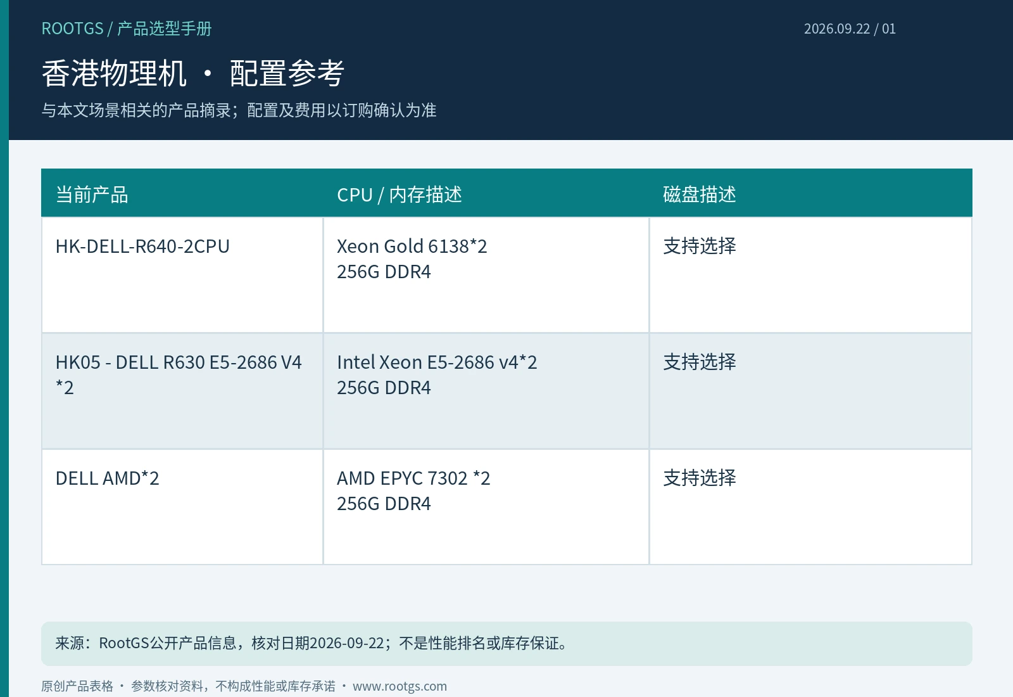Select the Xeon Gold 6138*2 cell
The image size is (1013, 697).
(486, 275)
